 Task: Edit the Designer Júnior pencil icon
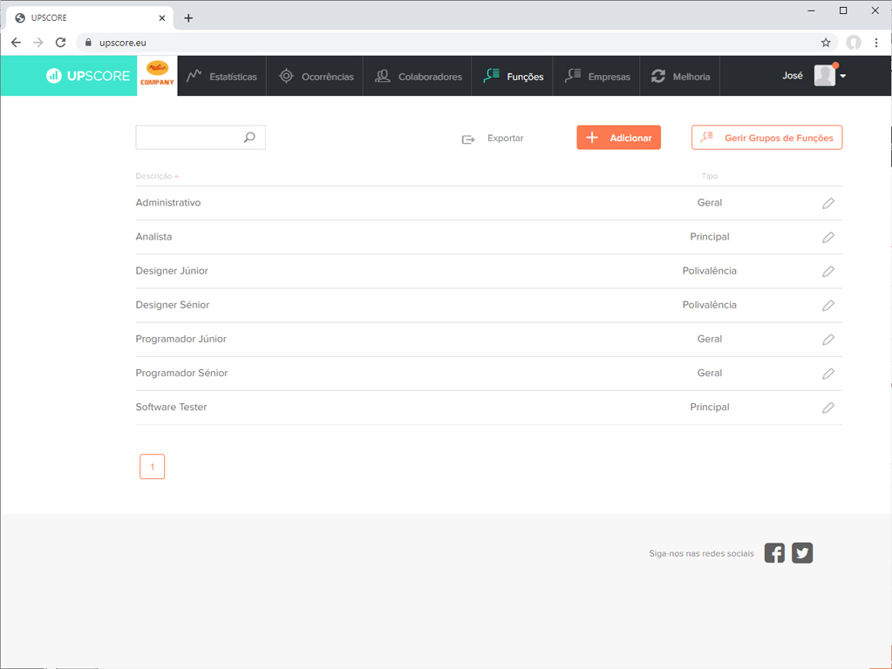click(x=828, y=271)
